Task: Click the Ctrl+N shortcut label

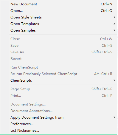Action: 106,4
